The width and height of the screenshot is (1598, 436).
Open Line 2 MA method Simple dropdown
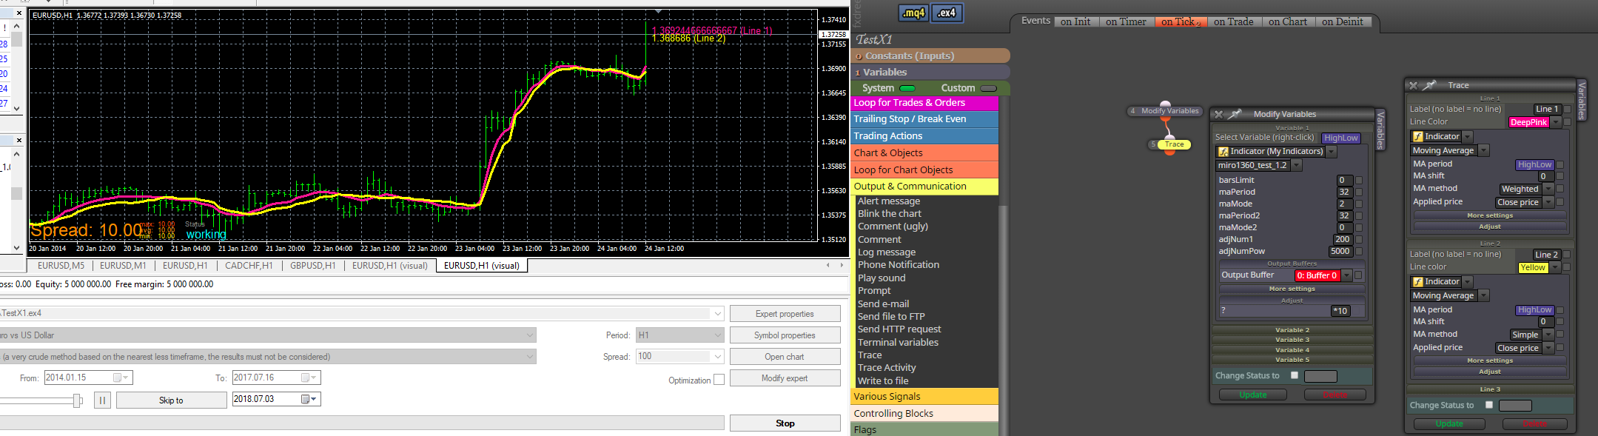click(1548, 335)
